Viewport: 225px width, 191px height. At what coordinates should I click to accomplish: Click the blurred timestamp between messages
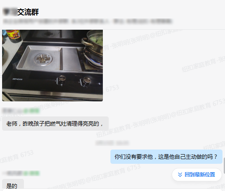pyautogui.click(x=112, y=143)
